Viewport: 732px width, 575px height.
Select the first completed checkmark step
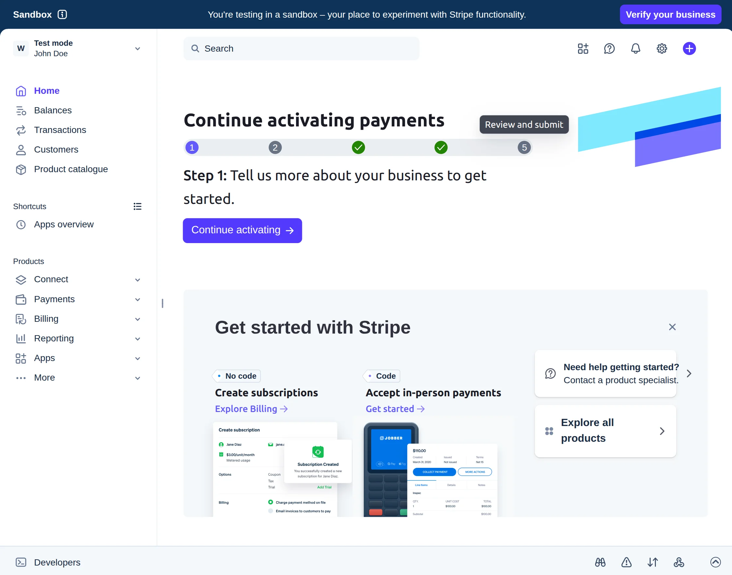tap(358, 147)
